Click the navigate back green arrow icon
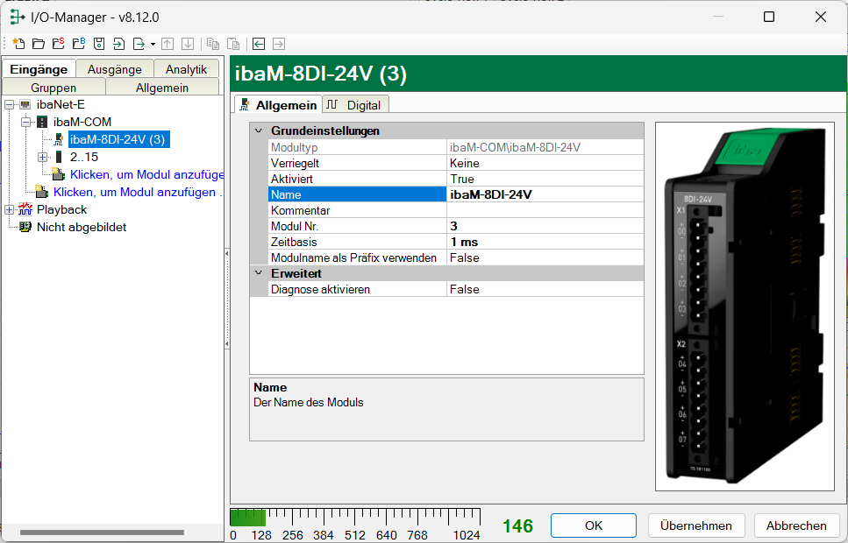Screen dimensions: 848x543 tap(259, 44)
